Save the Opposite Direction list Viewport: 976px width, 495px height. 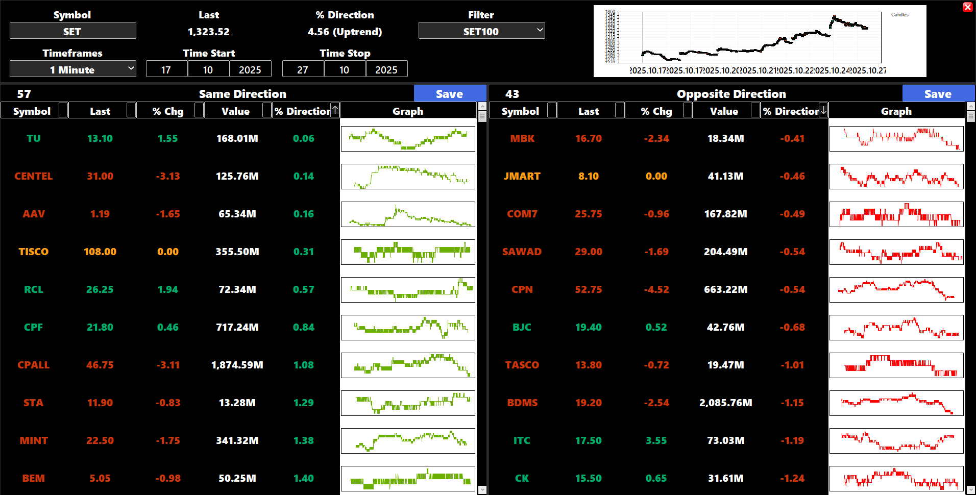(x=938, y=94)
